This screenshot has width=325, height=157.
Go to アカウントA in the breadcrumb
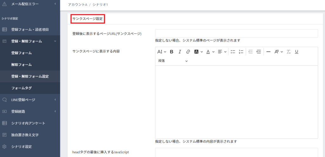coord(77,5)
